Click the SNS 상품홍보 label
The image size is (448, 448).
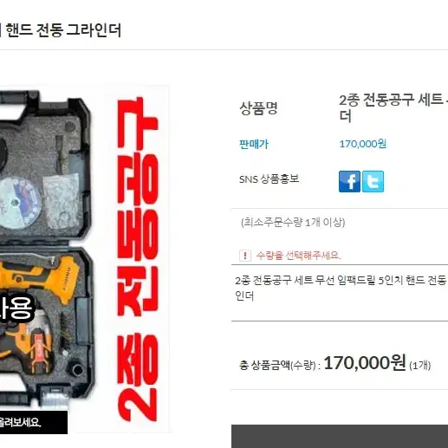click(x=269, y=179)
